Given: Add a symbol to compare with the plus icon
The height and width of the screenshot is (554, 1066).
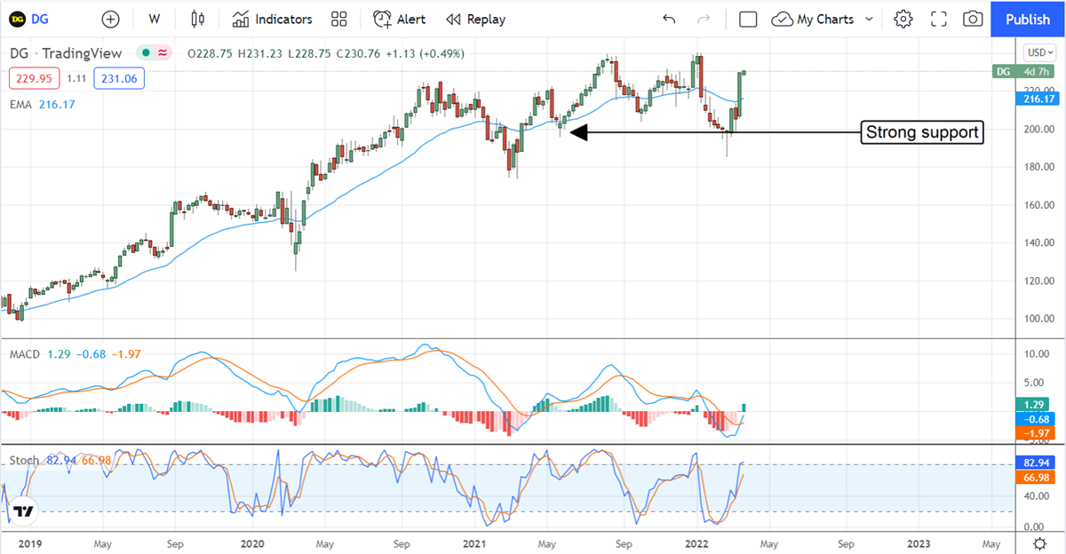Looking at the screenshot, I should click(x=110, y=19).
